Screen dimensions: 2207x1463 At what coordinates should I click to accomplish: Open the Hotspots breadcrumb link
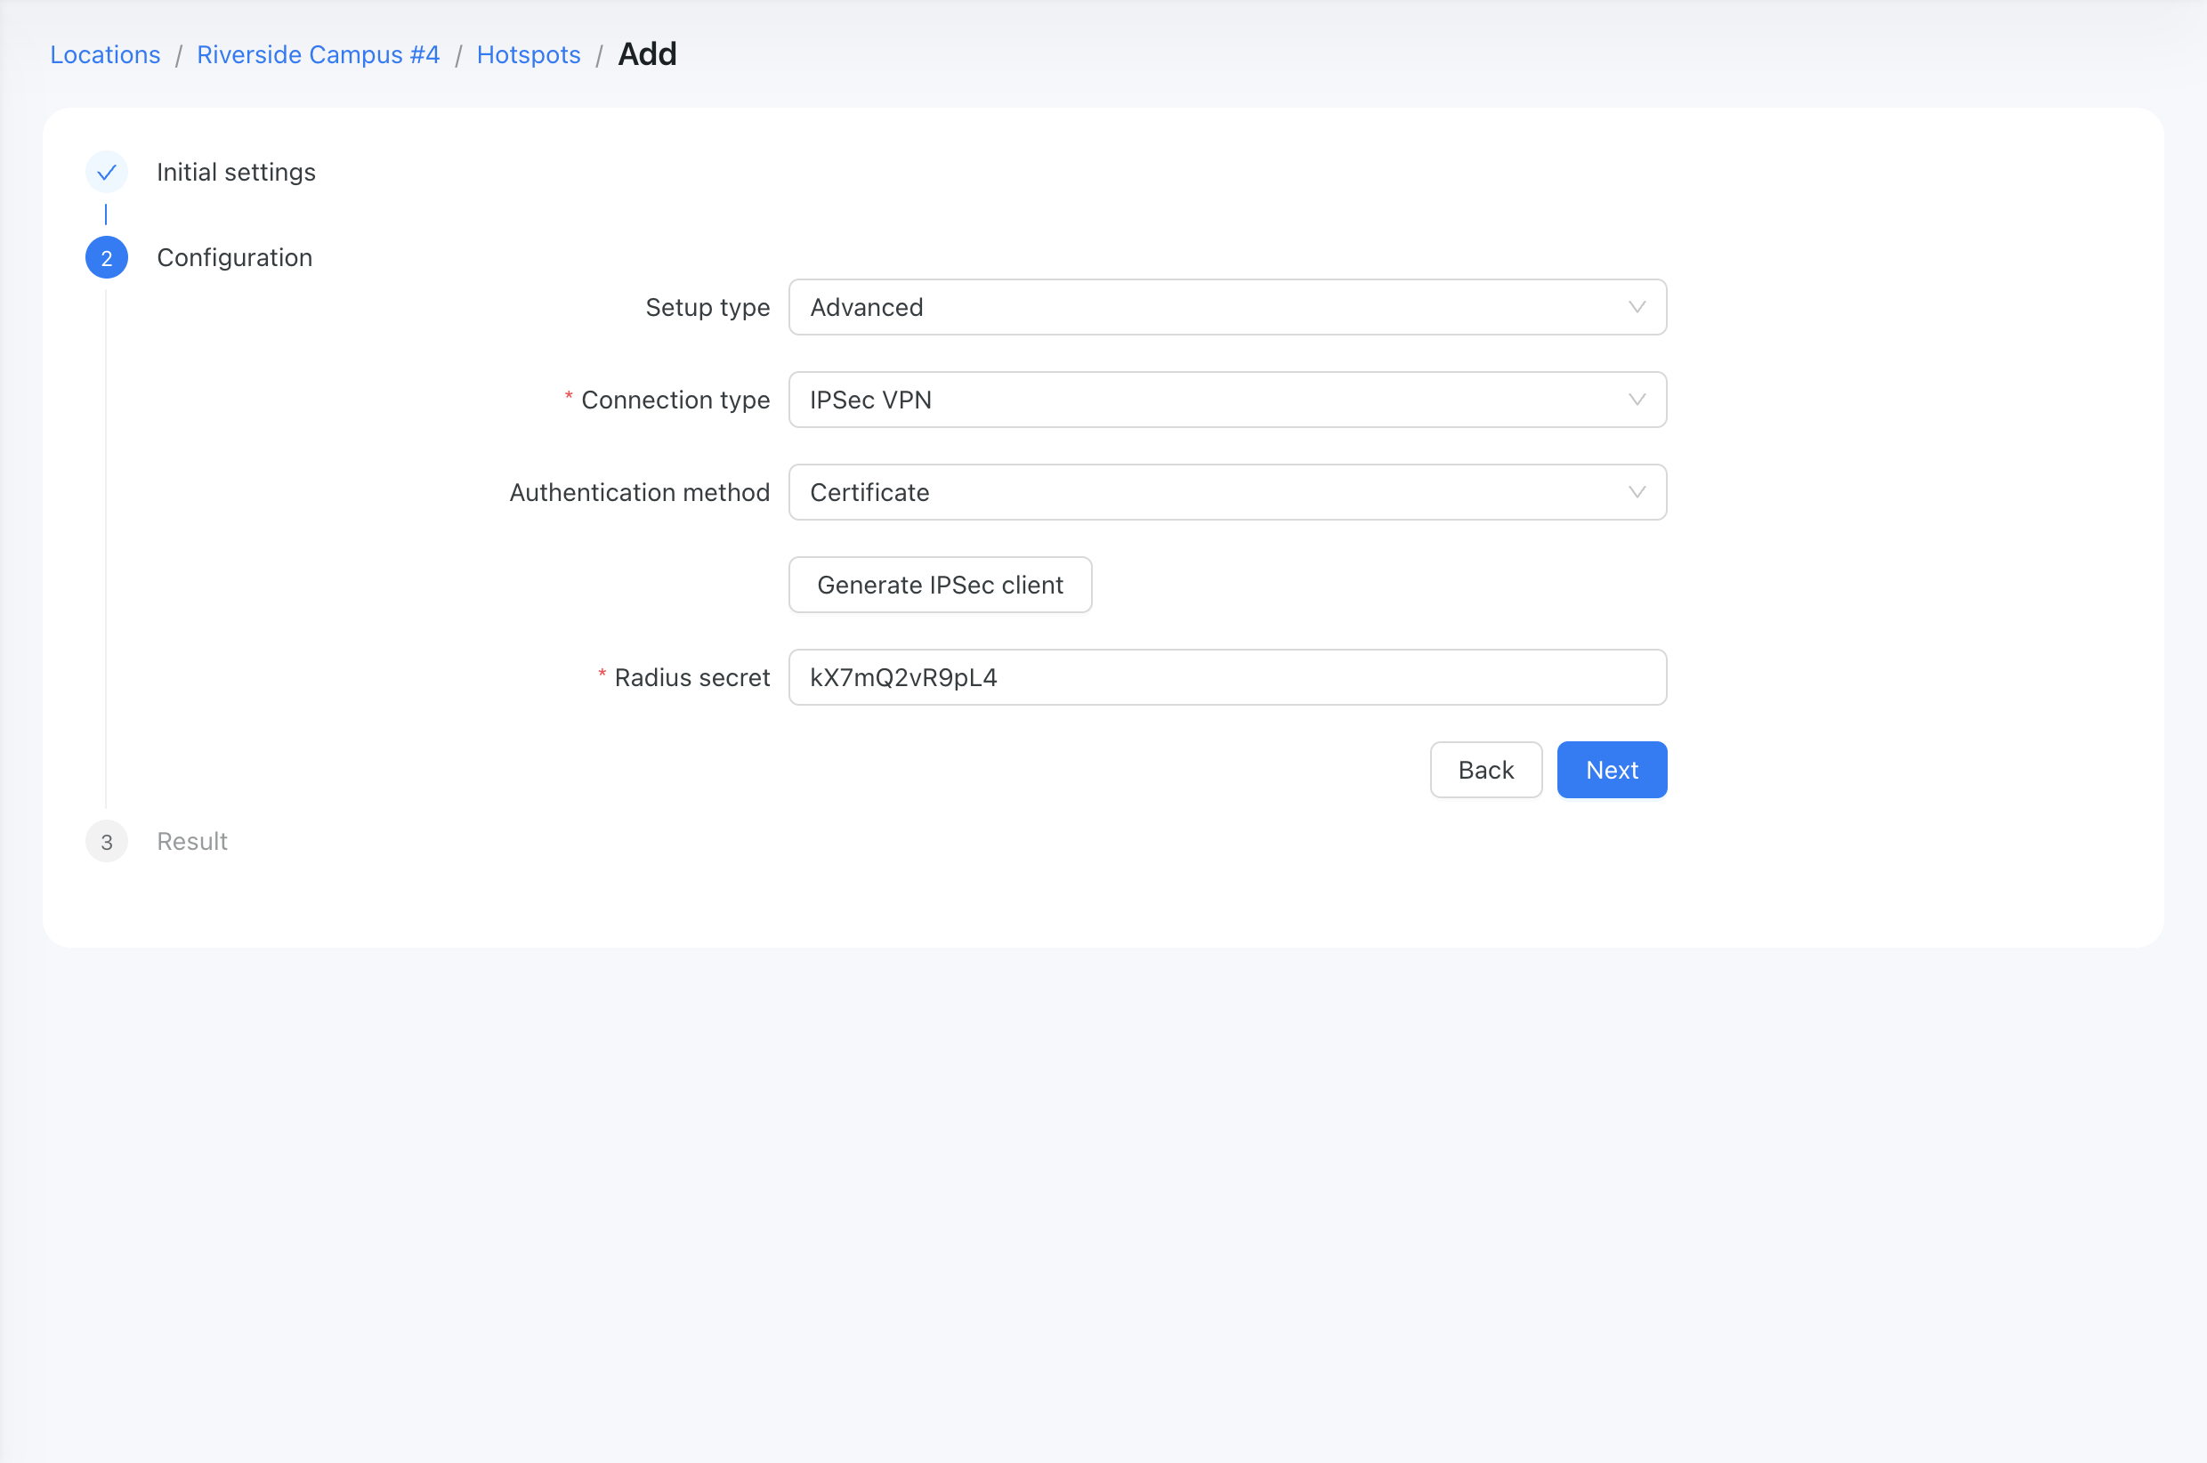click(528, 55)
